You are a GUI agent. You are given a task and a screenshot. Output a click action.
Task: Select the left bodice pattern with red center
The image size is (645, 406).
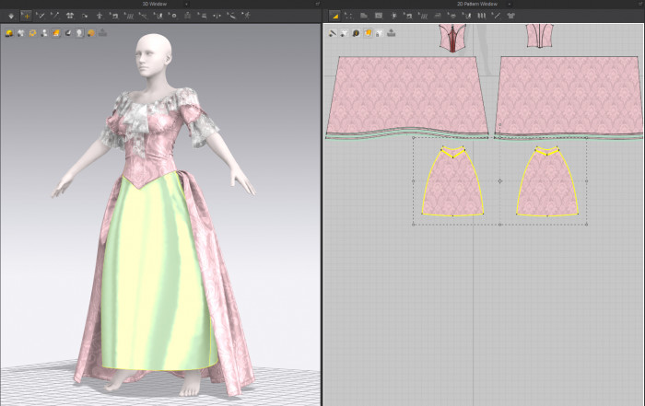pos(453,38)
